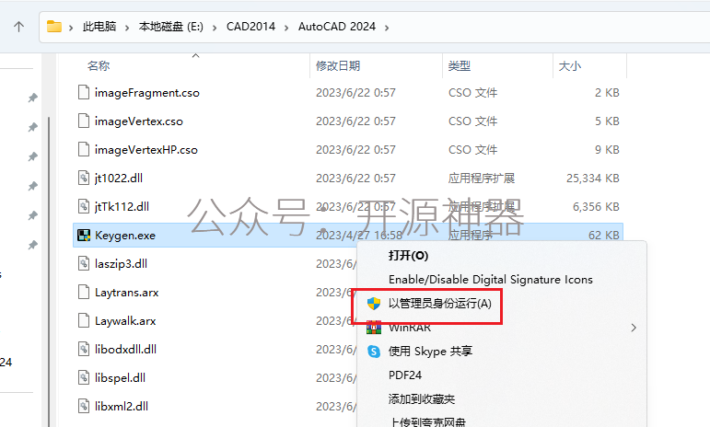Click imageFragment.cso file name
The image size is (710, 427).
147,93
